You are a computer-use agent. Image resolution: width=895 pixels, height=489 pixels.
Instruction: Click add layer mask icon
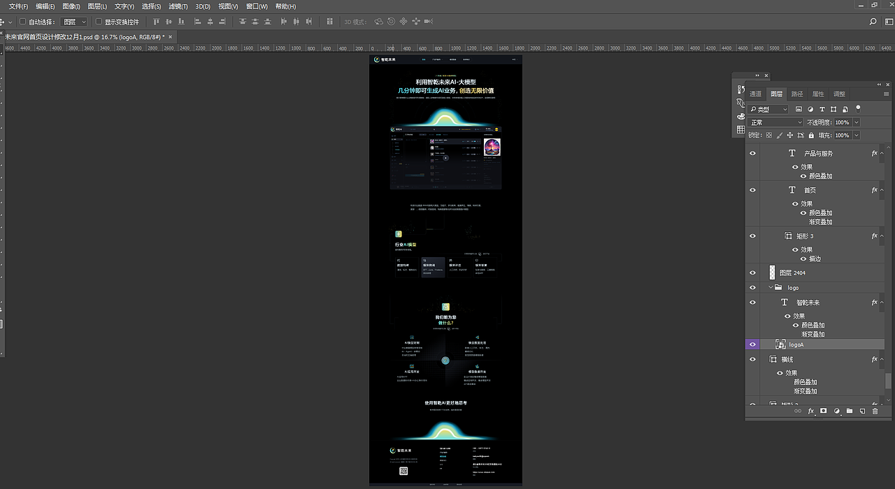pos(824,411)
